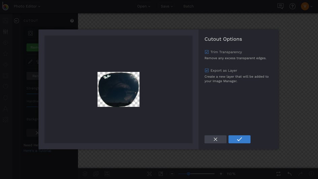Image resolution: width=318 pixels, height=179 pixels.
Task: Open the Open menu
Action: point(144,6)
